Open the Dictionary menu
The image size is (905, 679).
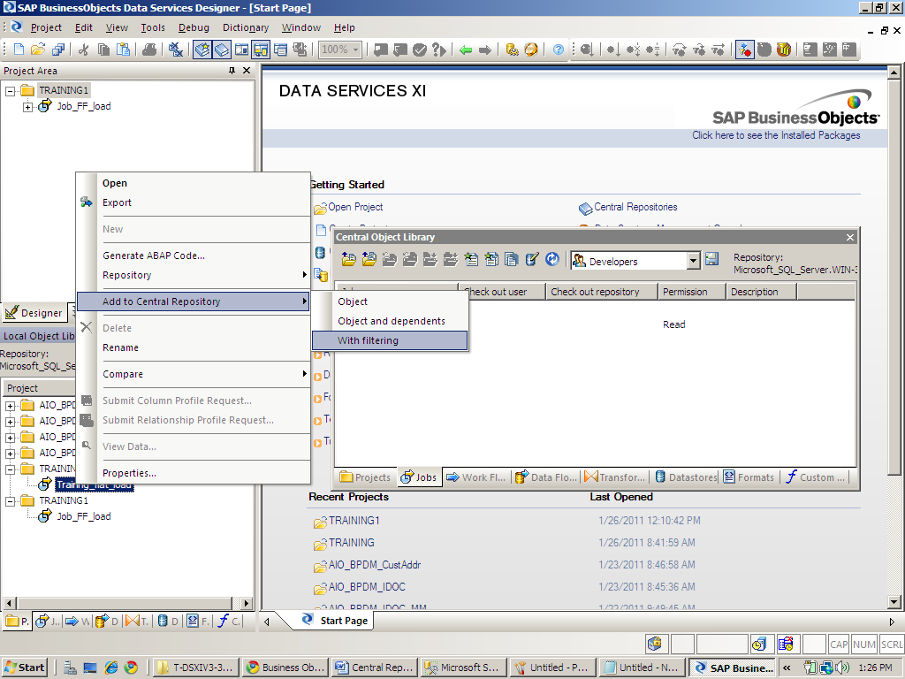tap(246, 27)
